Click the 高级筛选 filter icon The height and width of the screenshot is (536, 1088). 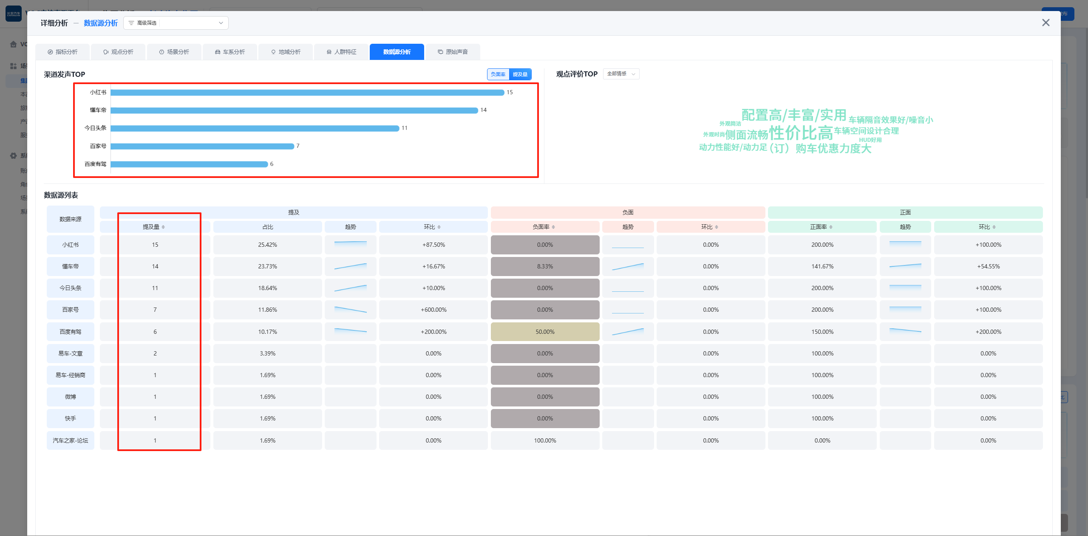coord(131,23)
